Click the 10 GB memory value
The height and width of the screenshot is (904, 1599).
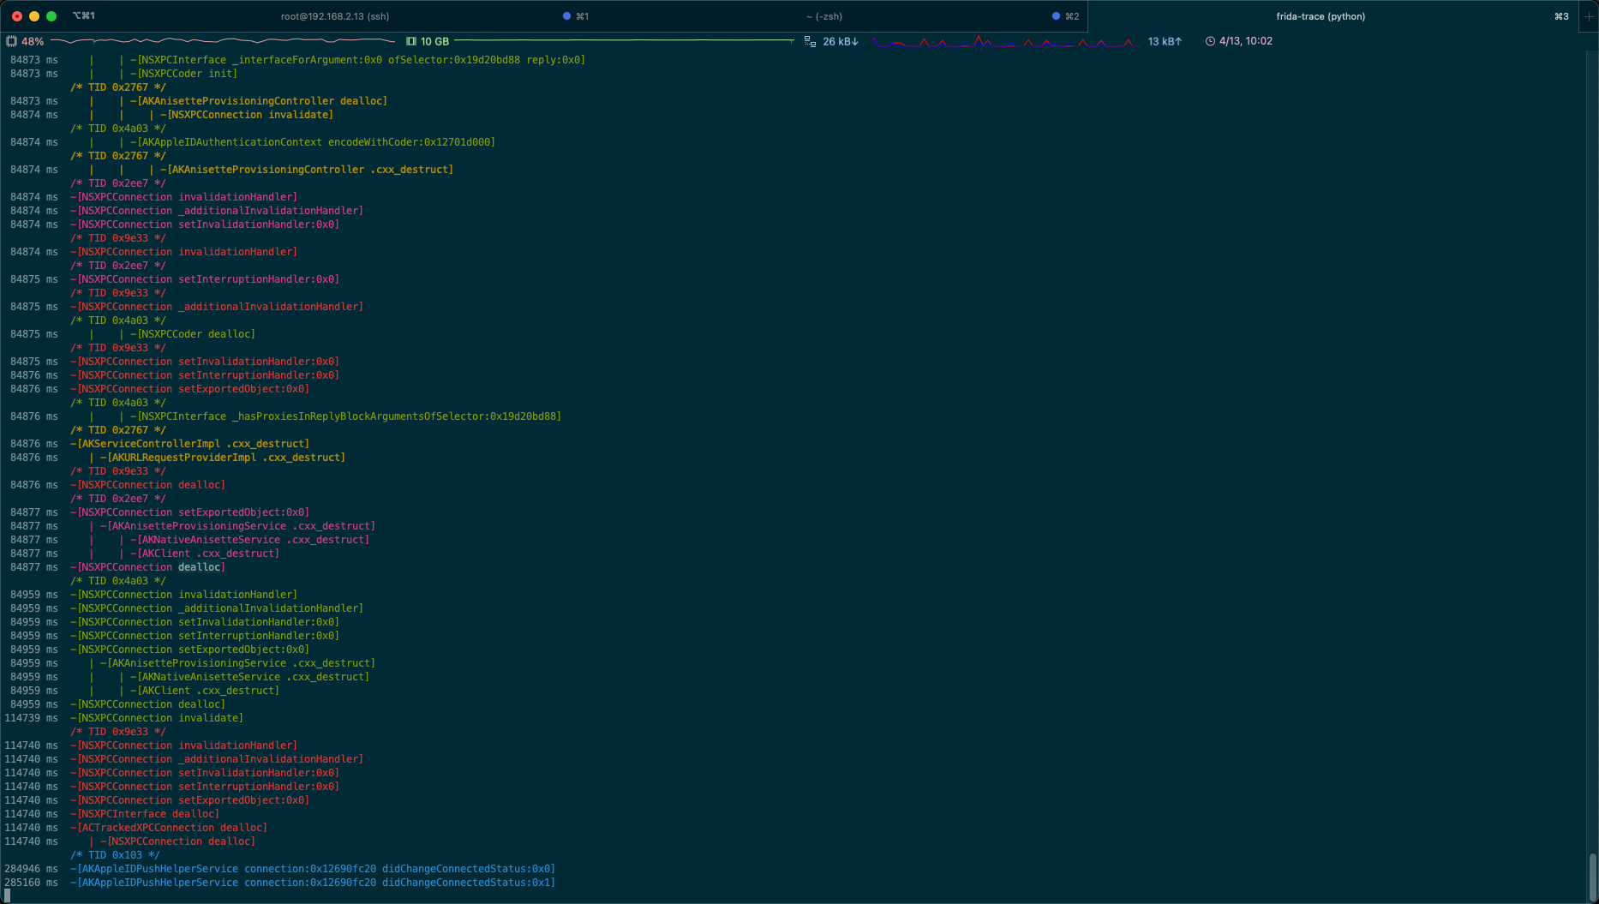pos(434,41)
